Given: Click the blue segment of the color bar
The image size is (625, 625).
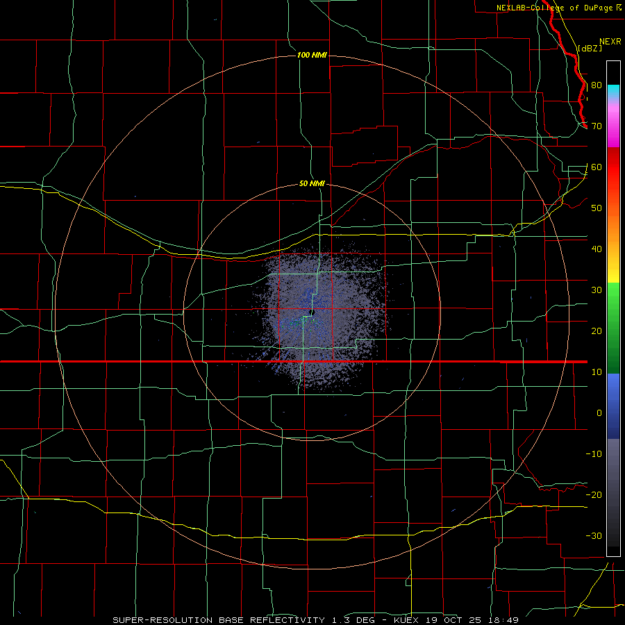Looking at the screenshot, I should tap(613, 406).
